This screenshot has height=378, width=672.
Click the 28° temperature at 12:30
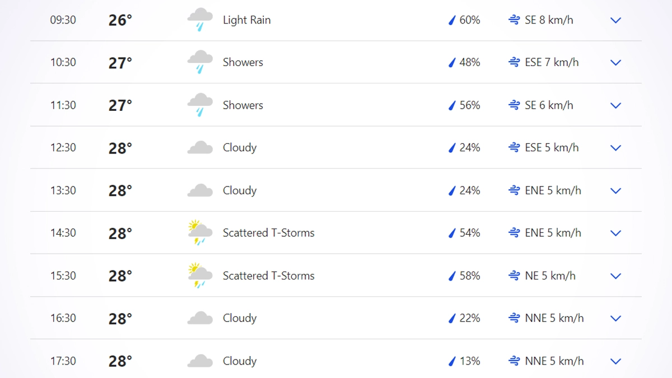click(x=120, y=148)
